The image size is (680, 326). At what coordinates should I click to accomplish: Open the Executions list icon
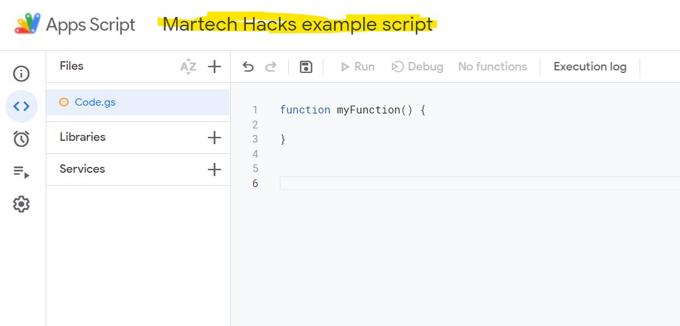[22, 172]
